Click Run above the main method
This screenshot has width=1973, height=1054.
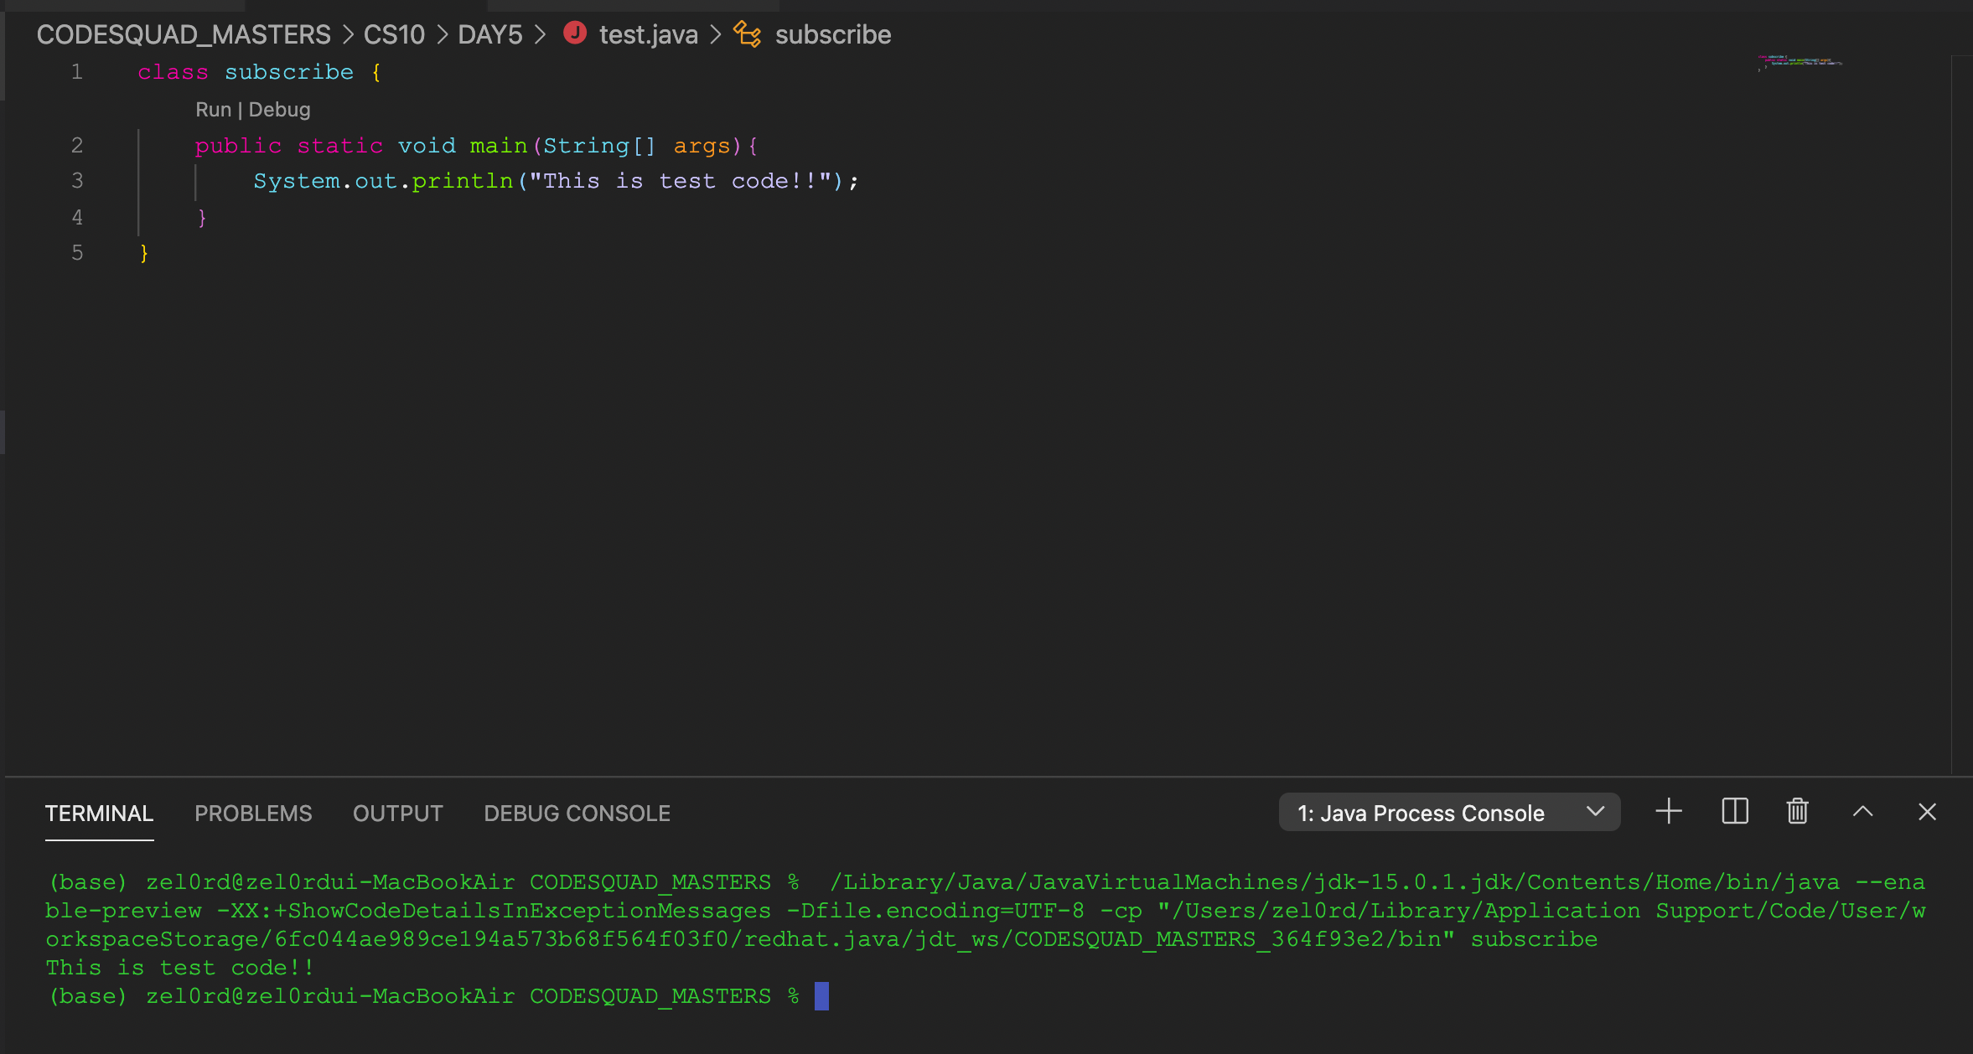[x=213, y=110]
